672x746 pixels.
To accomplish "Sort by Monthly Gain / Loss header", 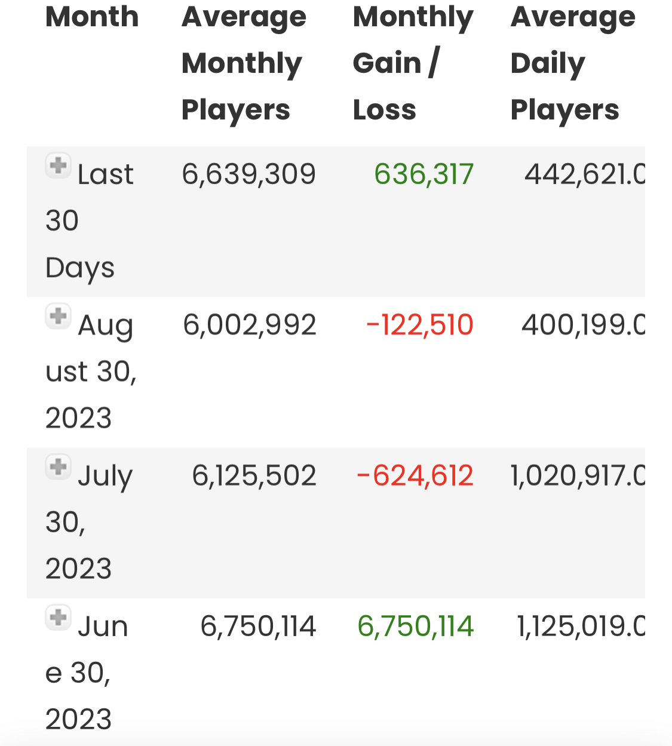I will pos(412,63).
